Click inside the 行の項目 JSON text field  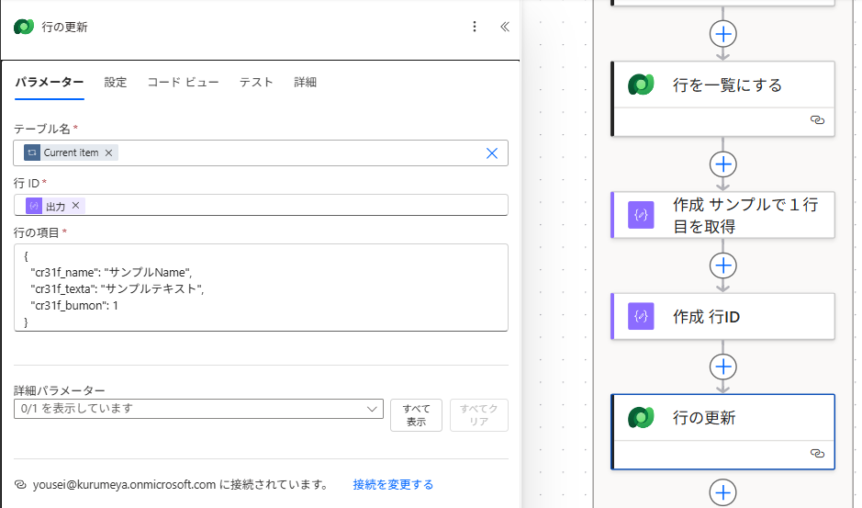tap(261, 287)
